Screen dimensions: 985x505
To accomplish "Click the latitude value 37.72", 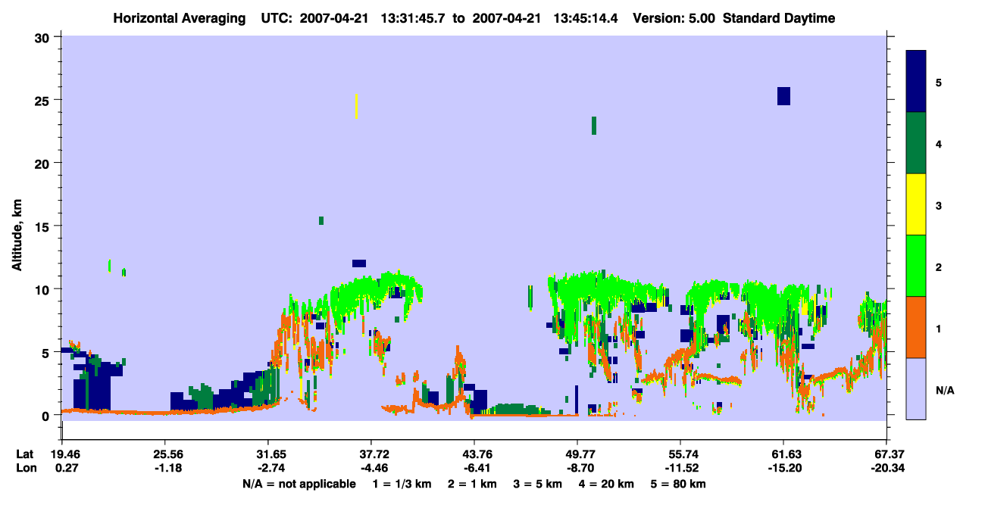I will (371, 454).
